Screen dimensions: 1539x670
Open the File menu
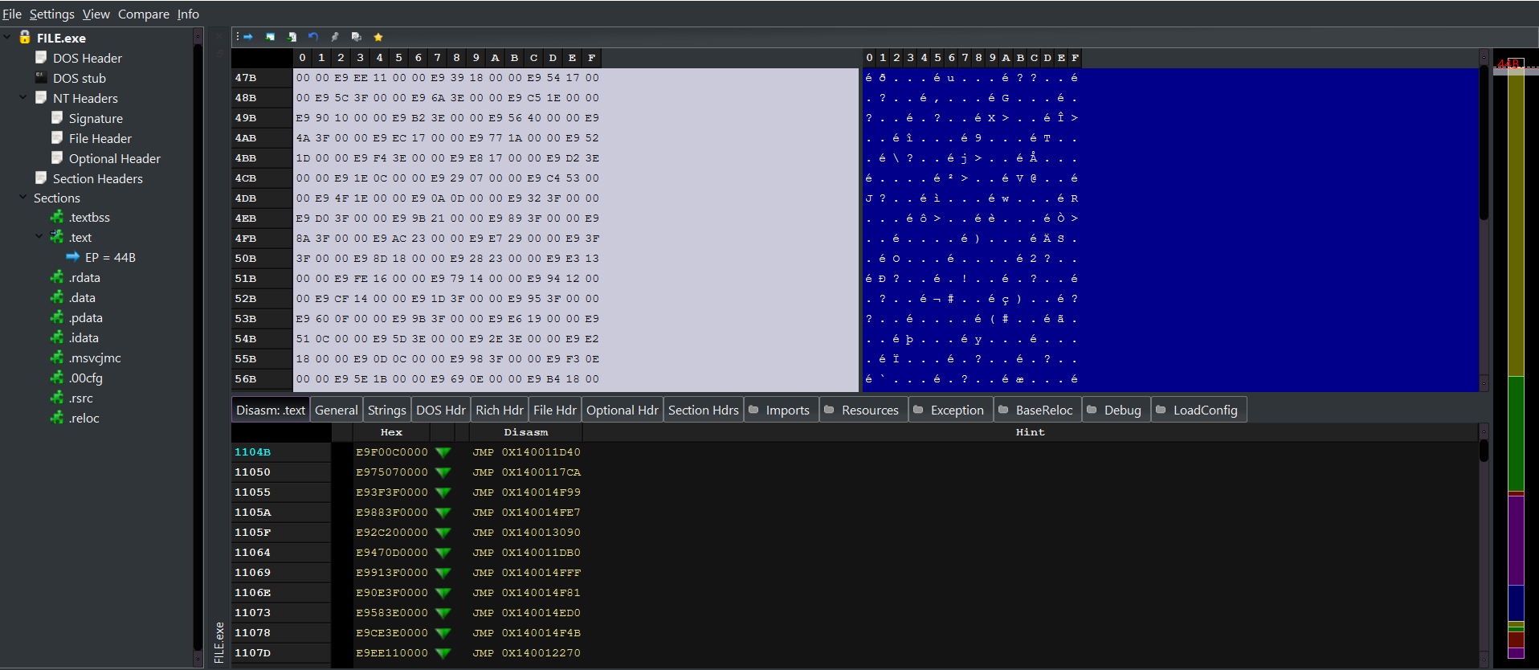point(12,14)
